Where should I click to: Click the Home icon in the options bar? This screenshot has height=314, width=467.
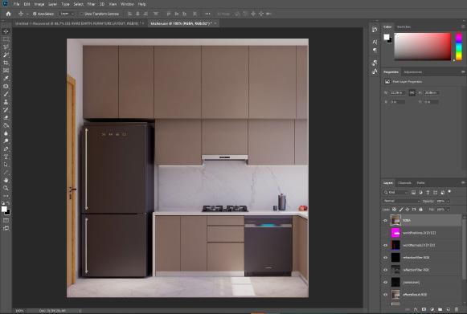click(8, 14)
